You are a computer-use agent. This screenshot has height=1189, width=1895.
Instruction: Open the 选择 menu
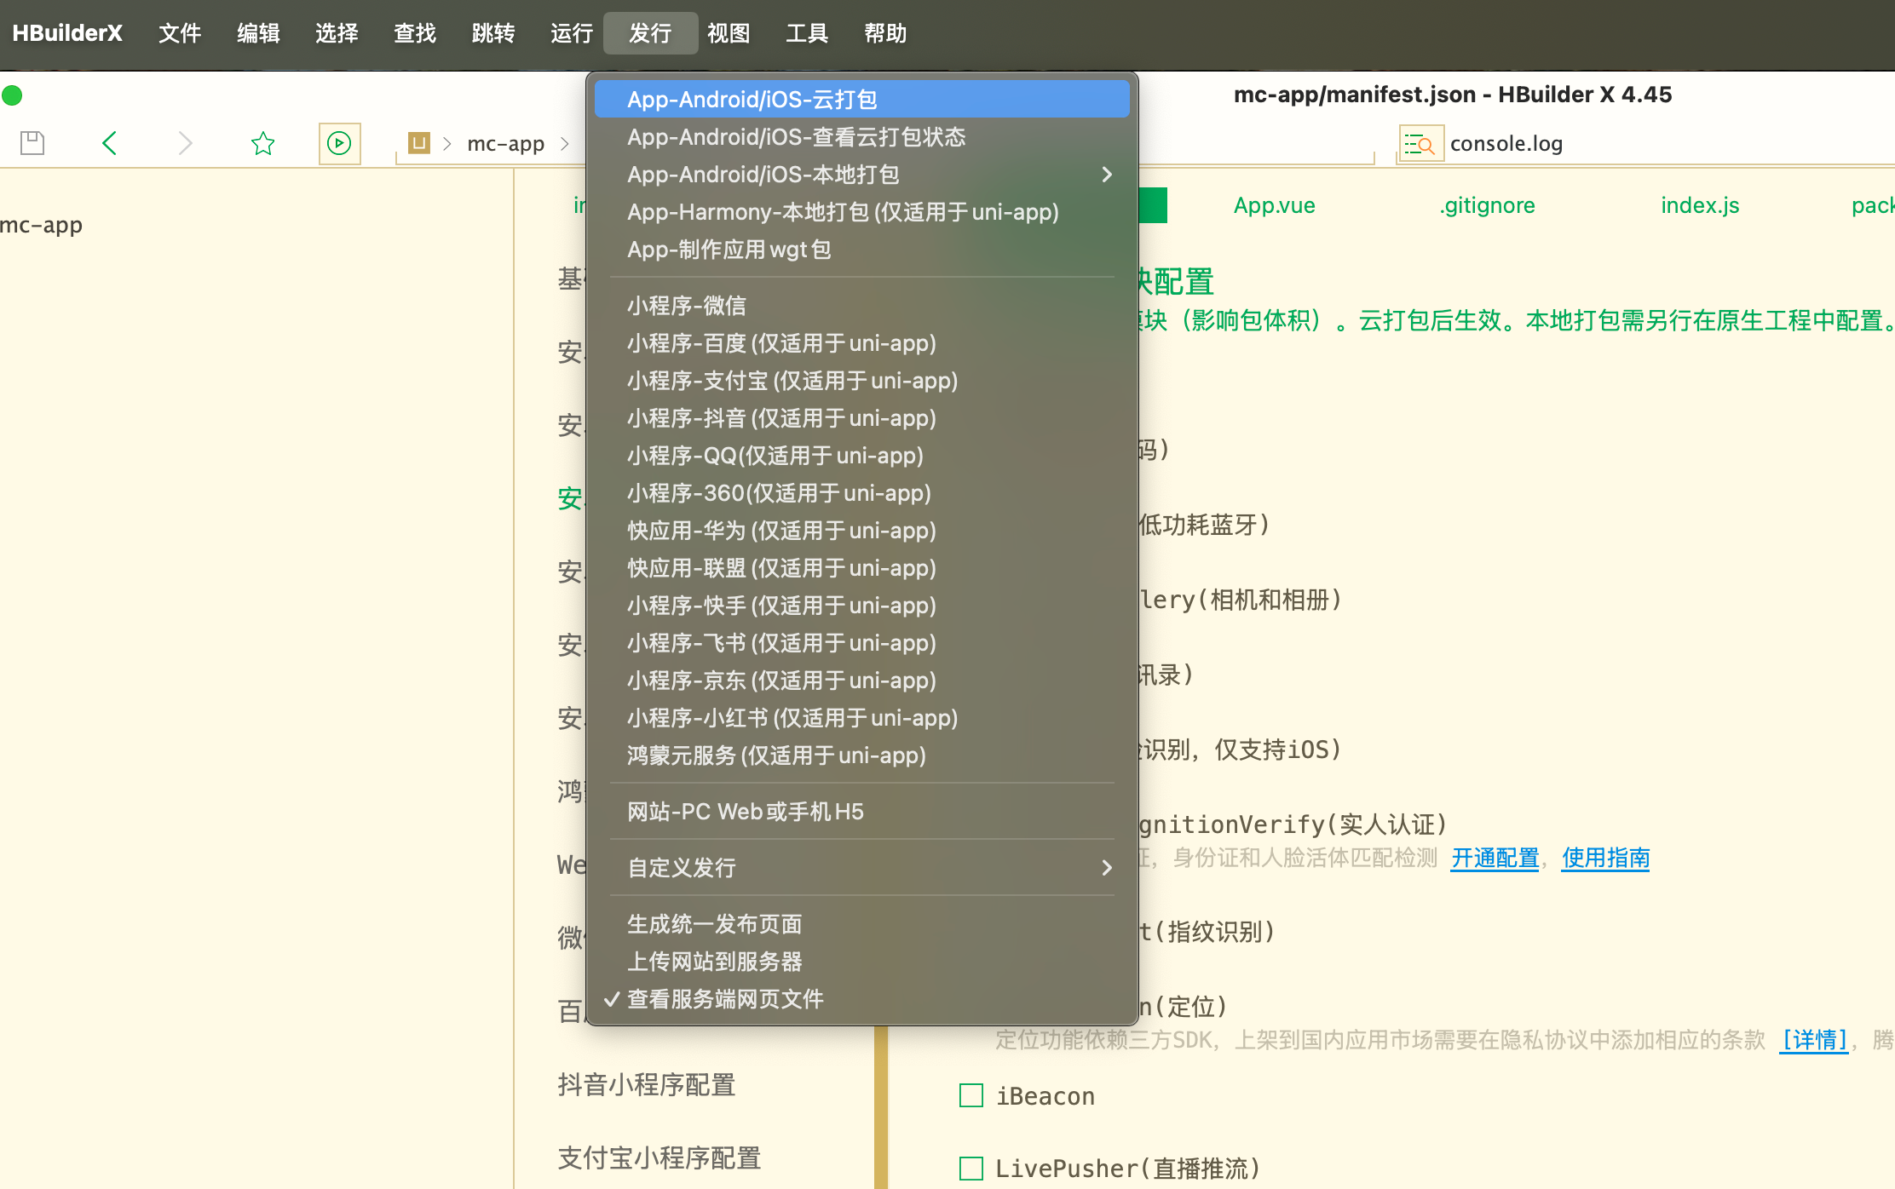tap(337, 33)
